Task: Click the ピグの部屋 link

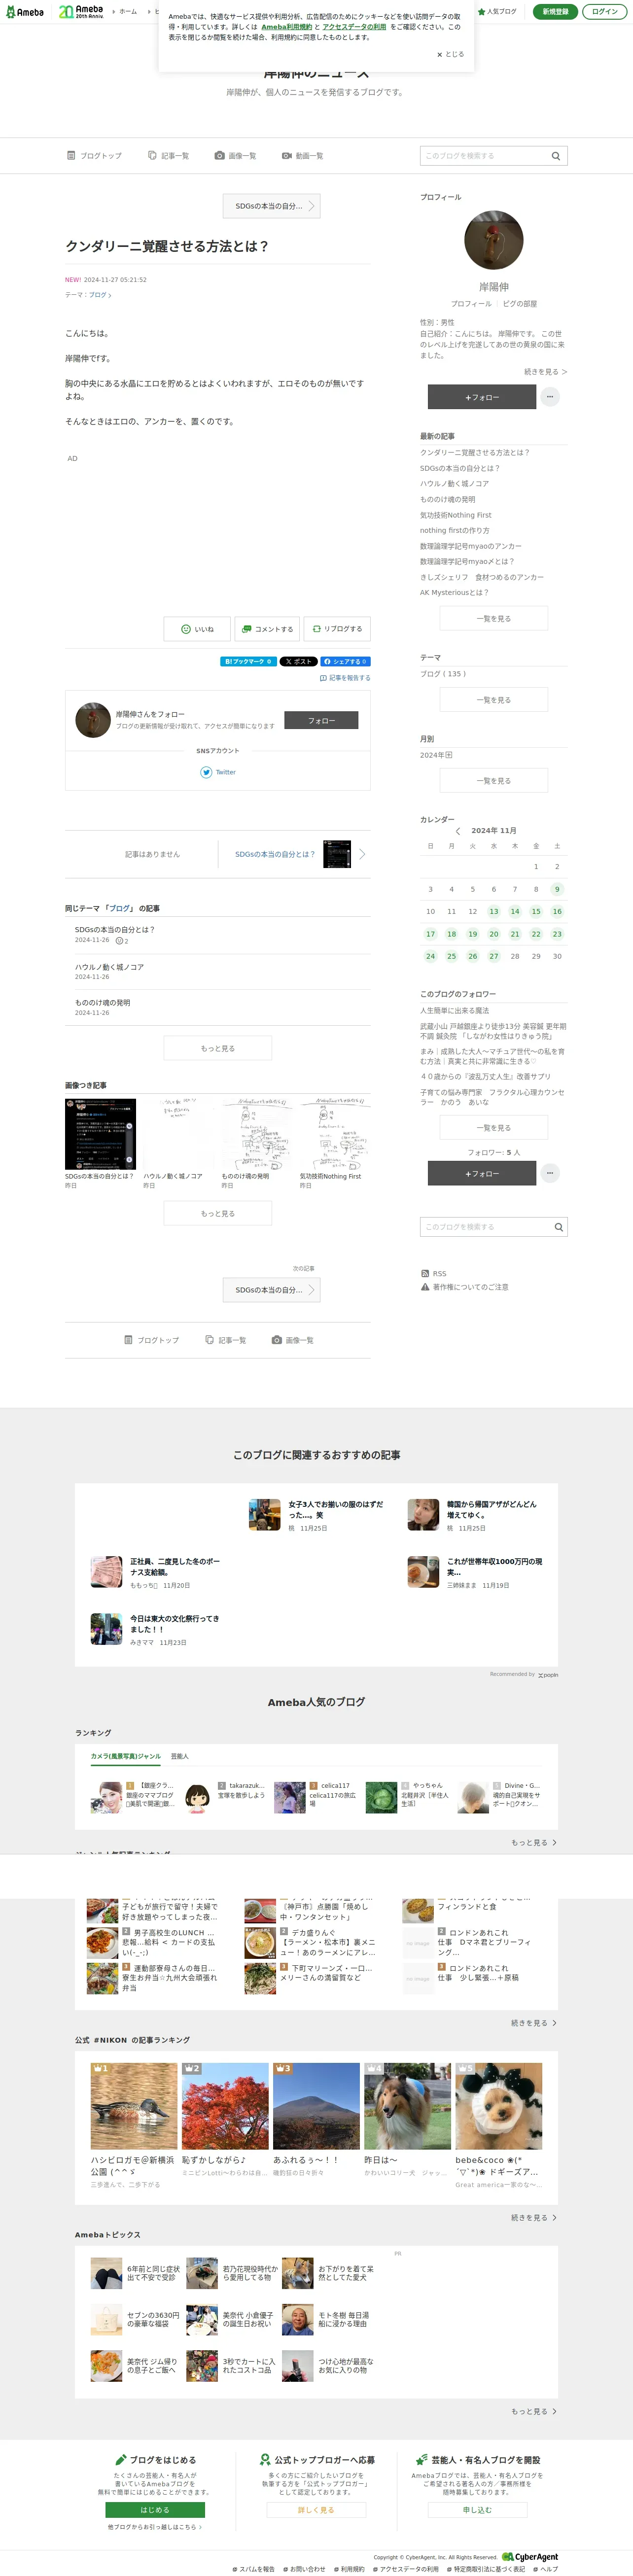Action: click(x=520, y=304)
